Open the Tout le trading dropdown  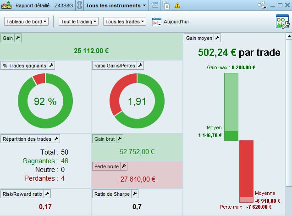(x=78, y=22)
